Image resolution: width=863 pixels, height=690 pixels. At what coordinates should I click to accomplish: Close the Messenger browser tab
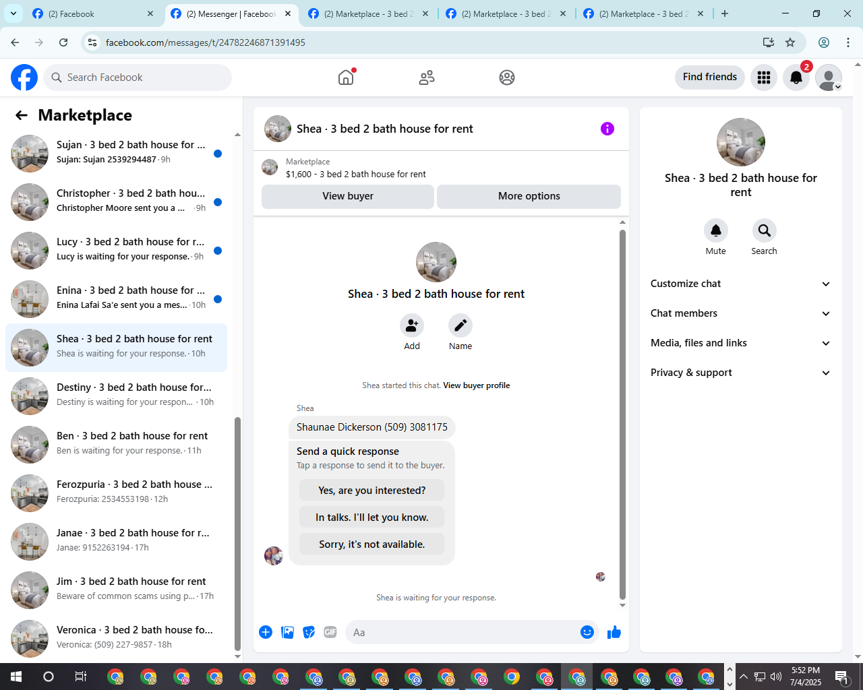[x=288, y=13]
